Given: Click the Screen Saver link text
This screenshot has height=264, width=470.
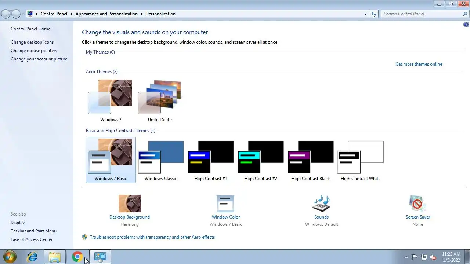Looking at the screenshot, I should point(418,217).
